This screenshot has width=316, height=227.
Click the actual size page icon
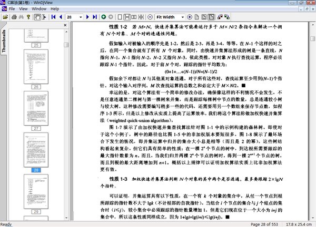tap(196, 17)
